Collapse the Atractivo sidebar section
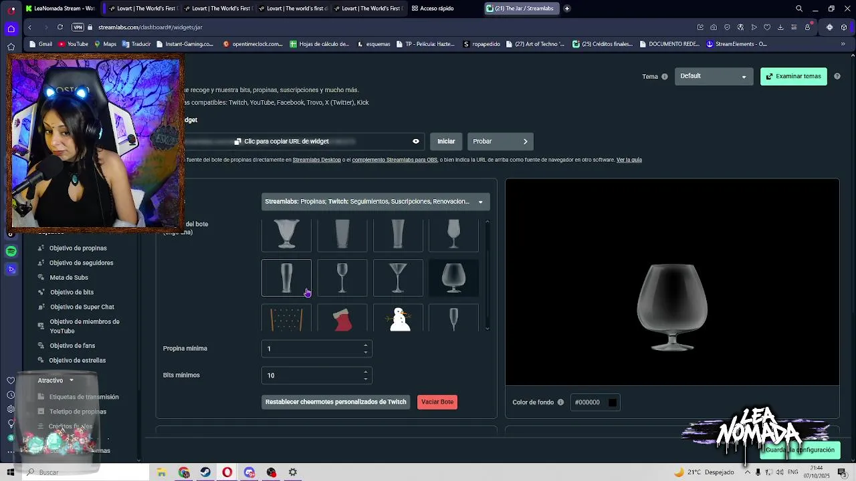 coord(57,380)
